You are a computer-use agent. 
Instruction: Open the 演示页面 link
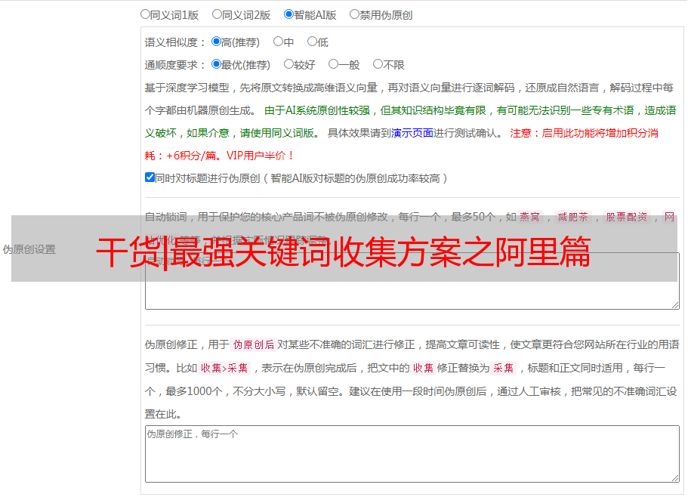click(x=412, y=133)
